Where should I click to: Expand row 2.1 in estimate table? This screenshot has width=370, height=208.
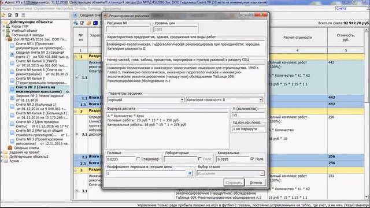[x=77, y=134]
